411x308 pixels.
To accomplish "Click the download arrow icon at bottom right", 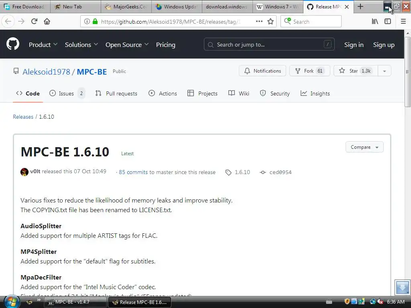I will (402, 287).
